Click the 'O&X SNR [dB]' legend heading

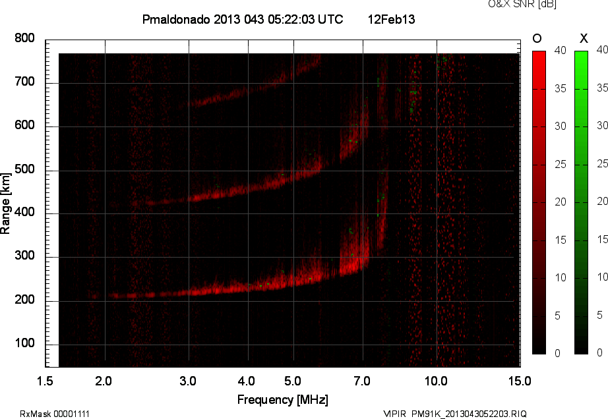(x=522, y=4)
